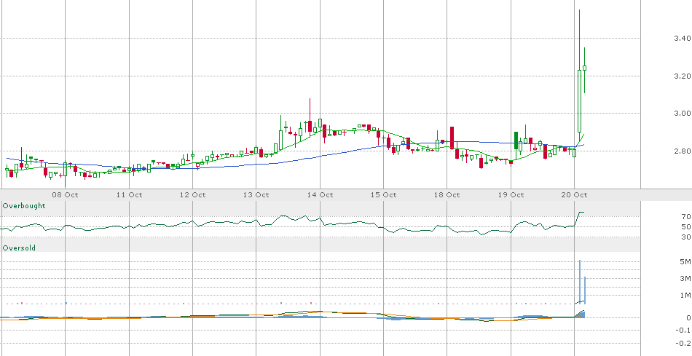The image size is (692, 356).
Task: Select the 12 Oct date label
Action: click(193, 194)
